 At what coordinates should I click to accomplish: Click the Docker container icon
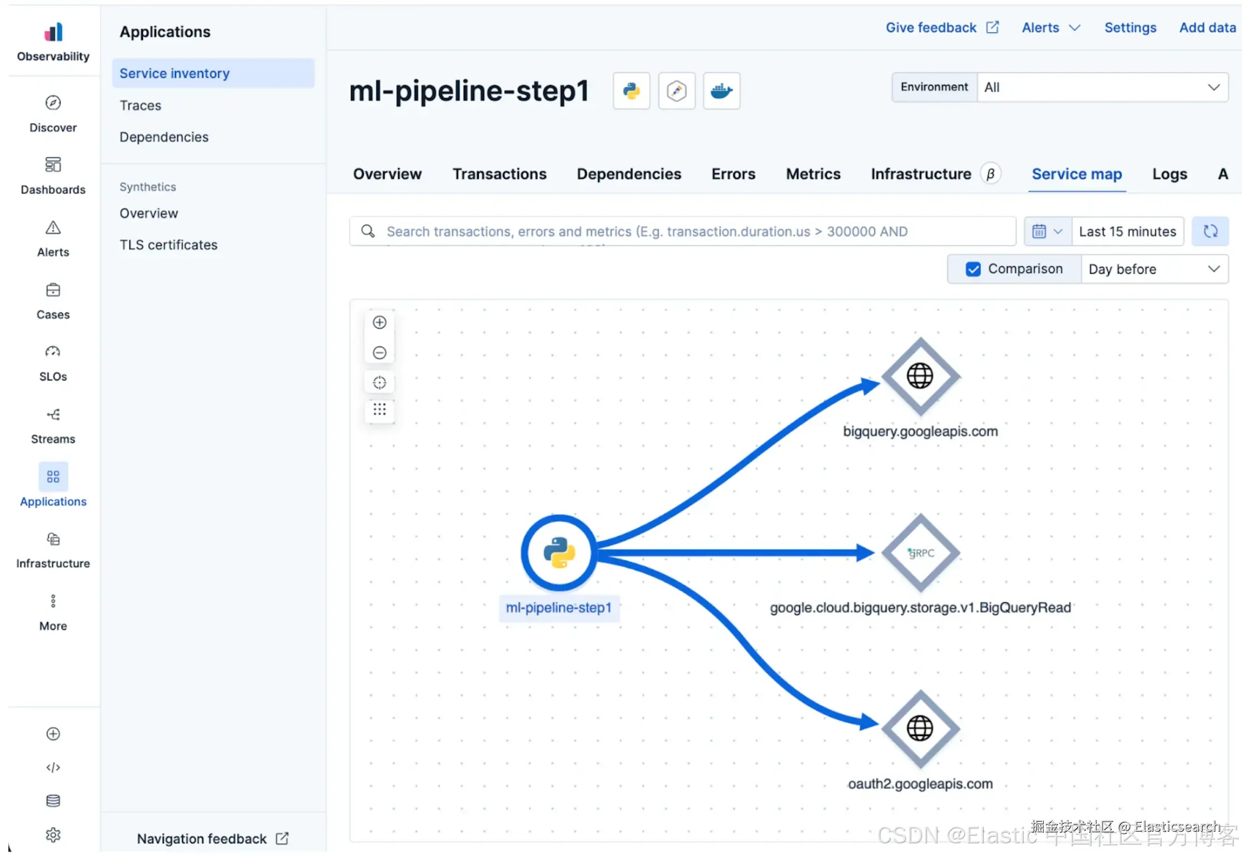[x=721, y=90]
